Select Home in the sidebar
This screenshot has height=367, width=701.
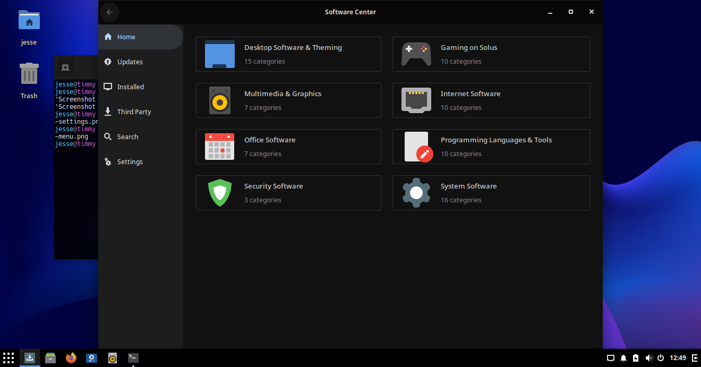141,37
